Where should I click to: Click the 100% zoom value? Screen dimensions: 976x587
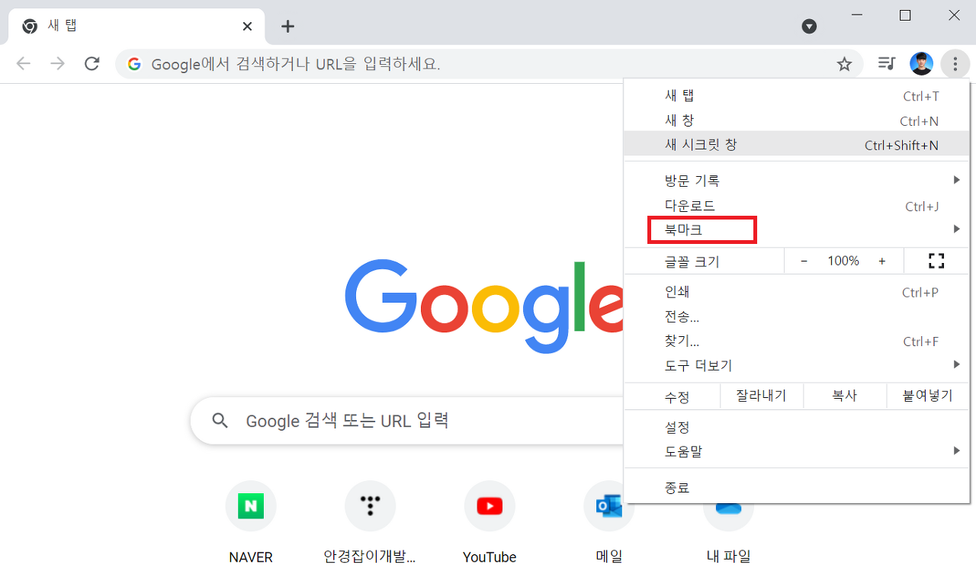pyautogui.click(x=843, y=261)
